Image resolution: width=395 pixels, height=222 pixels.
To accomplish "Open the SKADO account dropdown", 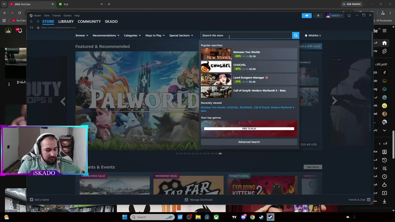I will coord(334,16).
